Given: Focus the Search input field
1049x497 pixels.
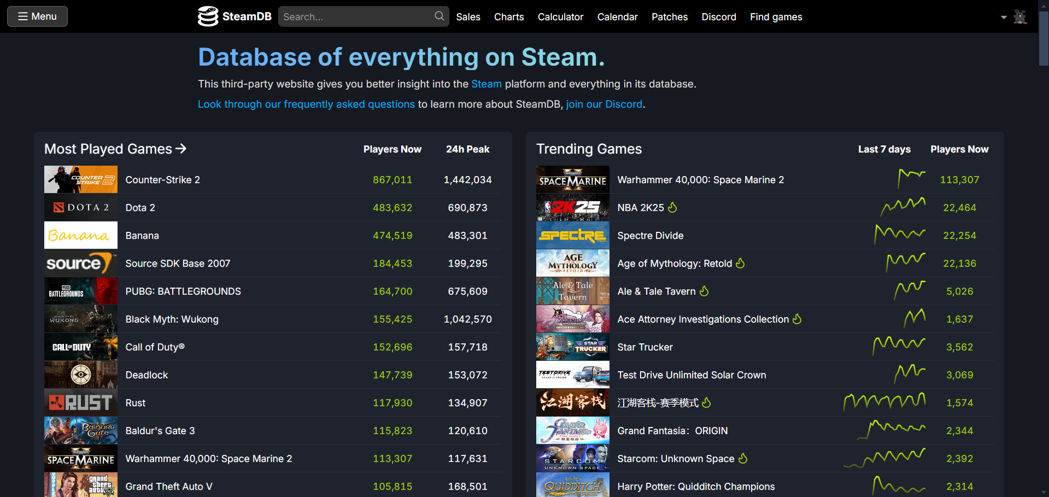Looking at the screenshot, I should click(355, 17).
